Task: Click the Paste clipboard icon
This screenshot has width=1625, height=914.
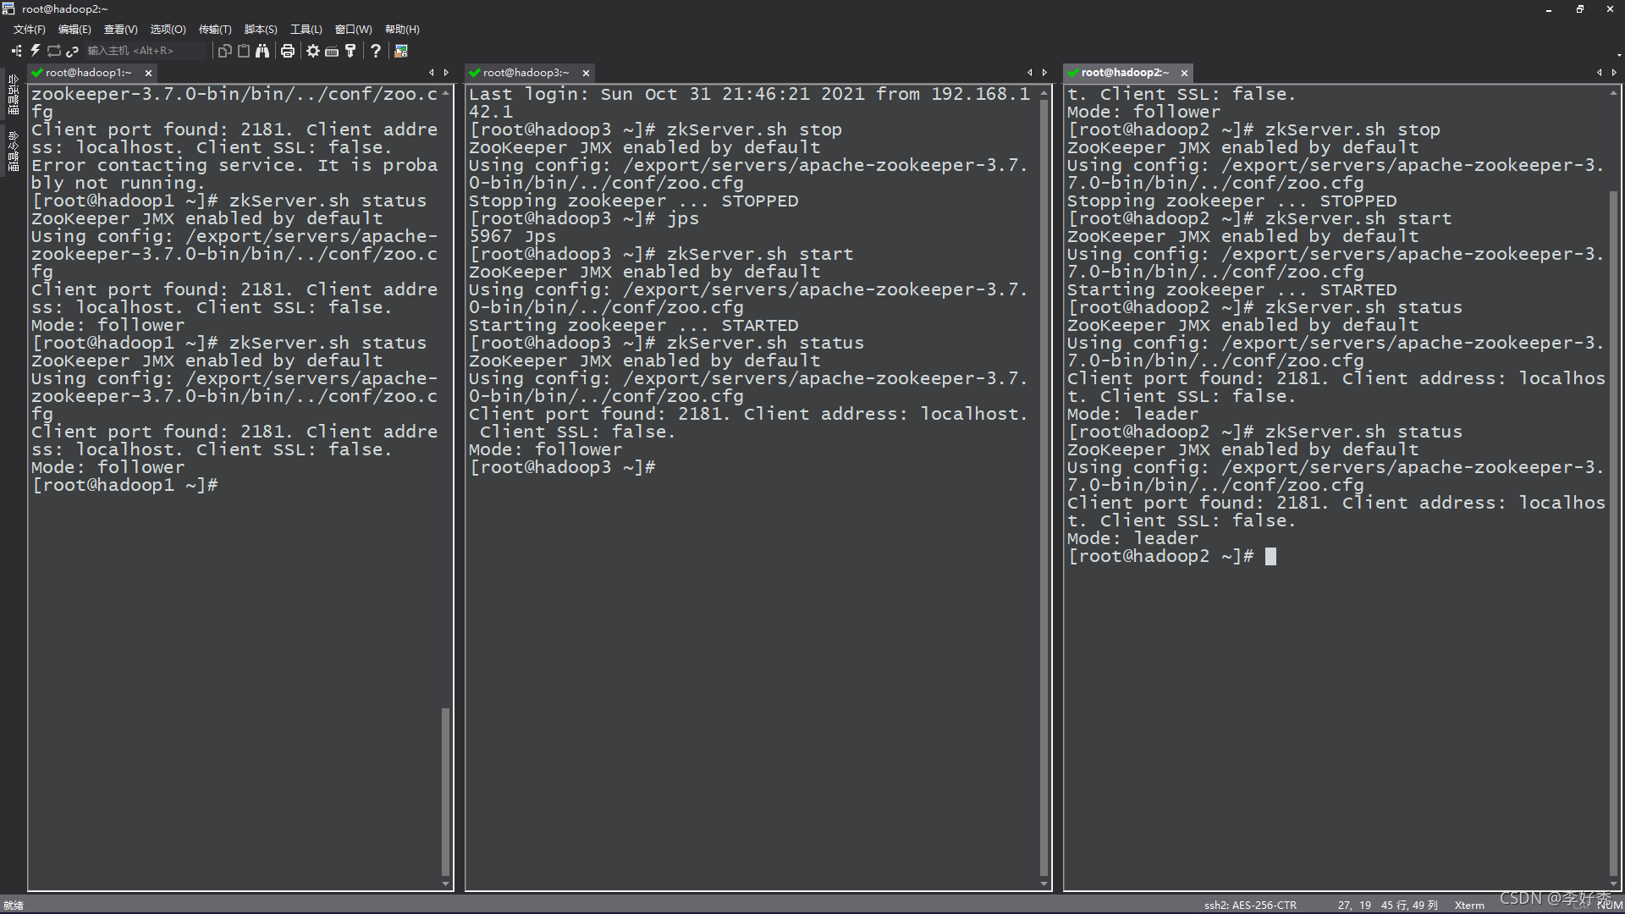Action: (x=244, y=51)
